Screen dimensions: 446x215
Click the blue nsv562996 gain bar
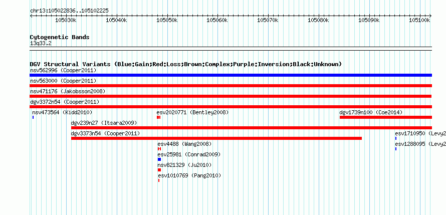click(x=231, y=75)
